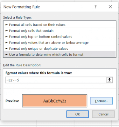Confirm the rule with OK
Image resolution: width=119 pixels, height=127 pixels.
(x=78, y=114)
